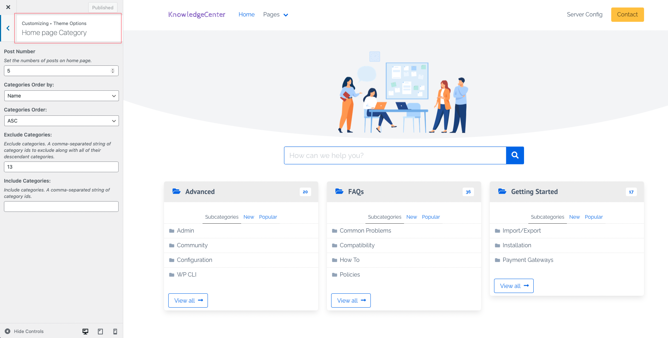This screenshot has height=338, width=668.
Task: Open the Categories Order by dropdown
Action: coord(61,96)
